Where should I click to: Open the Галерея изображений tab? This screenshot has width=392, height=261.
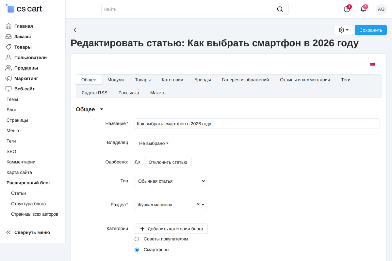[245, 80]
